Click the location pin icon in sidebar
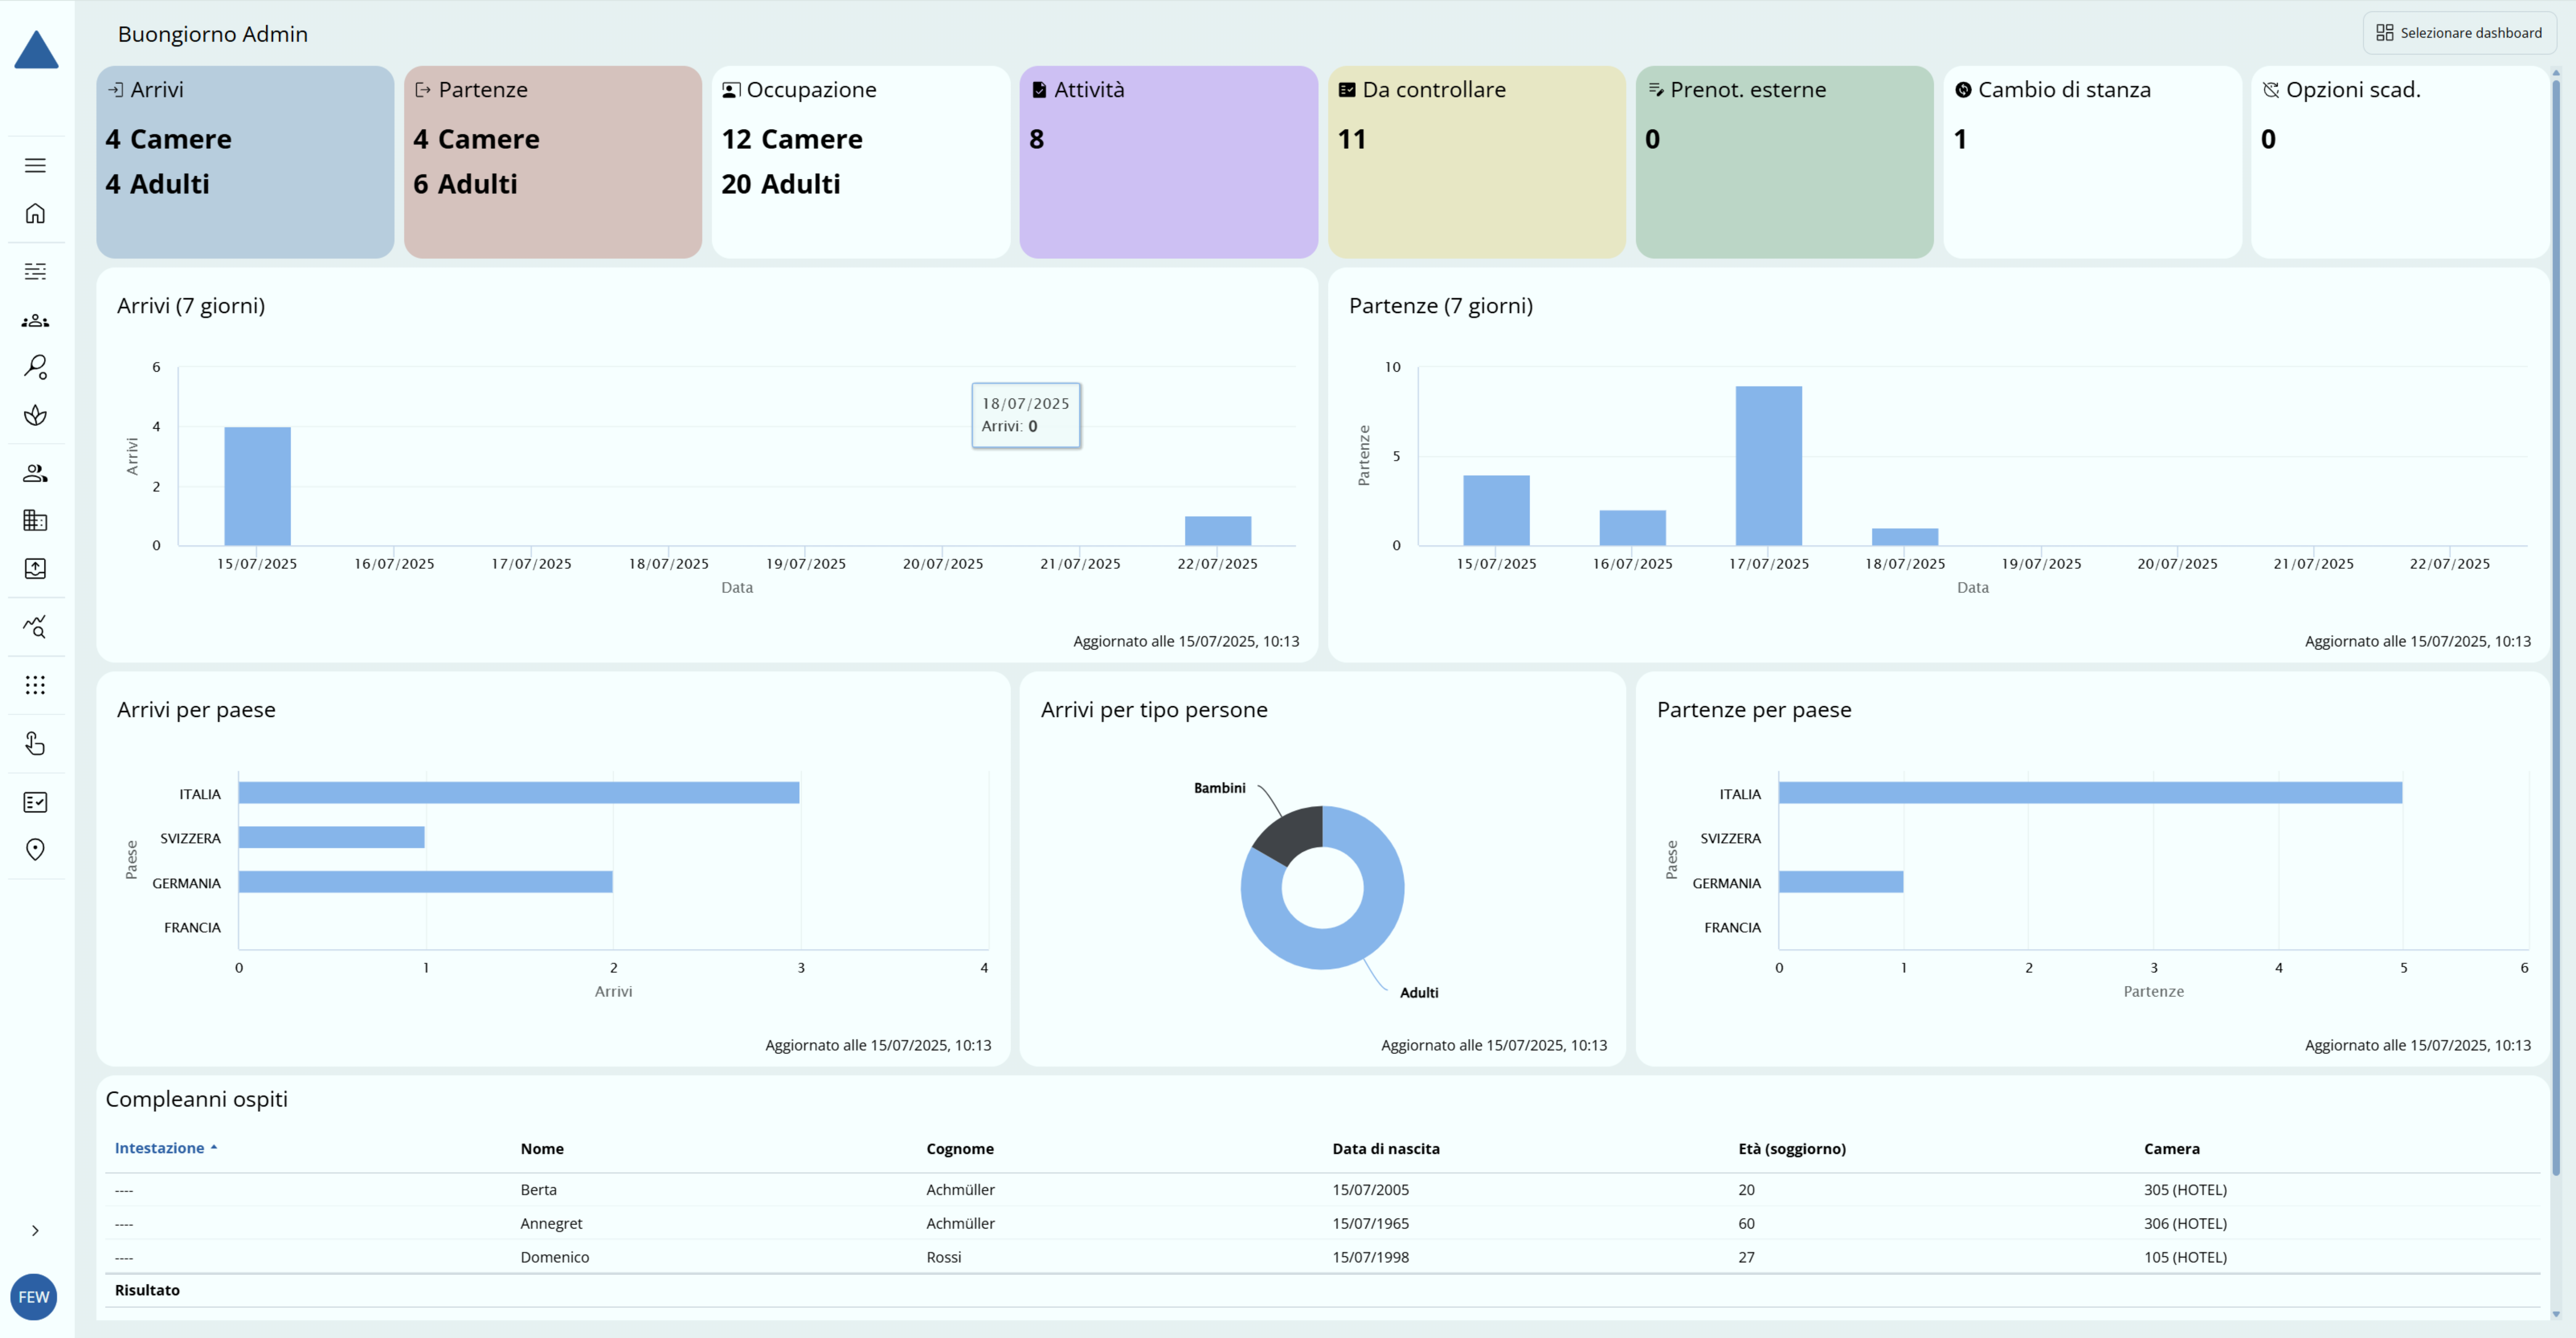This screenshot has width=2576, height=1338. [35, 849]
